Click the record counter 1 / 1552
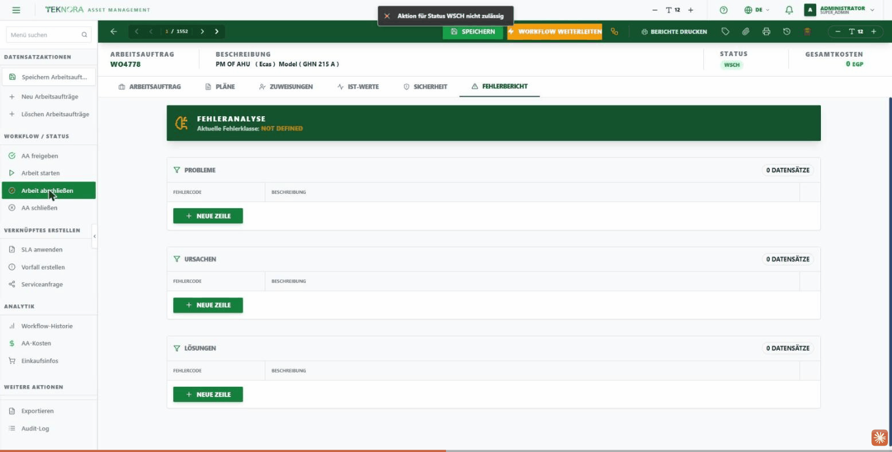 (177, 31)
